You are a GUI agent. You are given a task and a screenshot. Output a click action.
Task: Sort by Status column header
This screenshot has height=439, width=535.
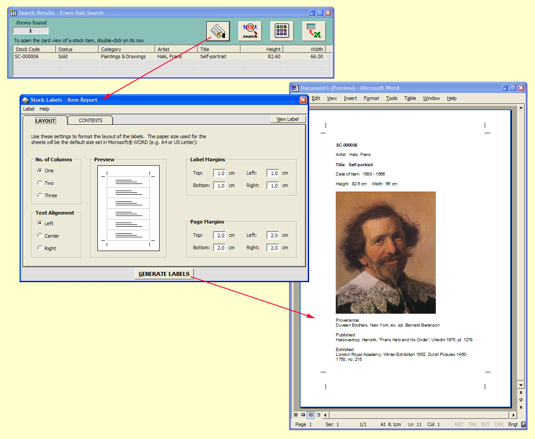tap(77, 49)
